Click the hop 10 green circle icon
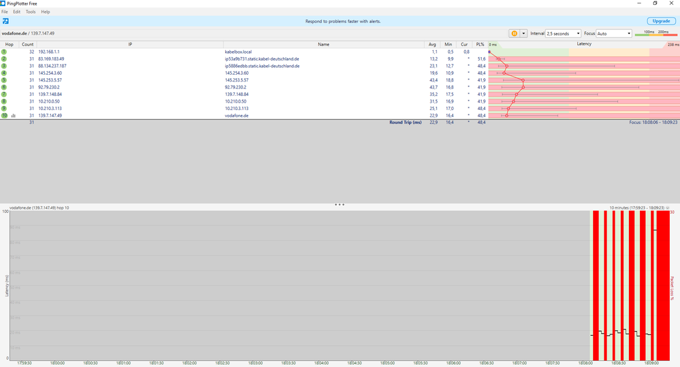 pyautogui.click(x=4, y=116)
